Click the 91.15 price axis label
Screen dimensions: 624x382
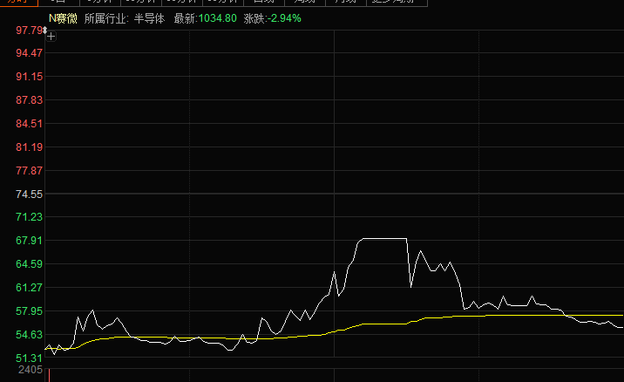click(30, 77)
